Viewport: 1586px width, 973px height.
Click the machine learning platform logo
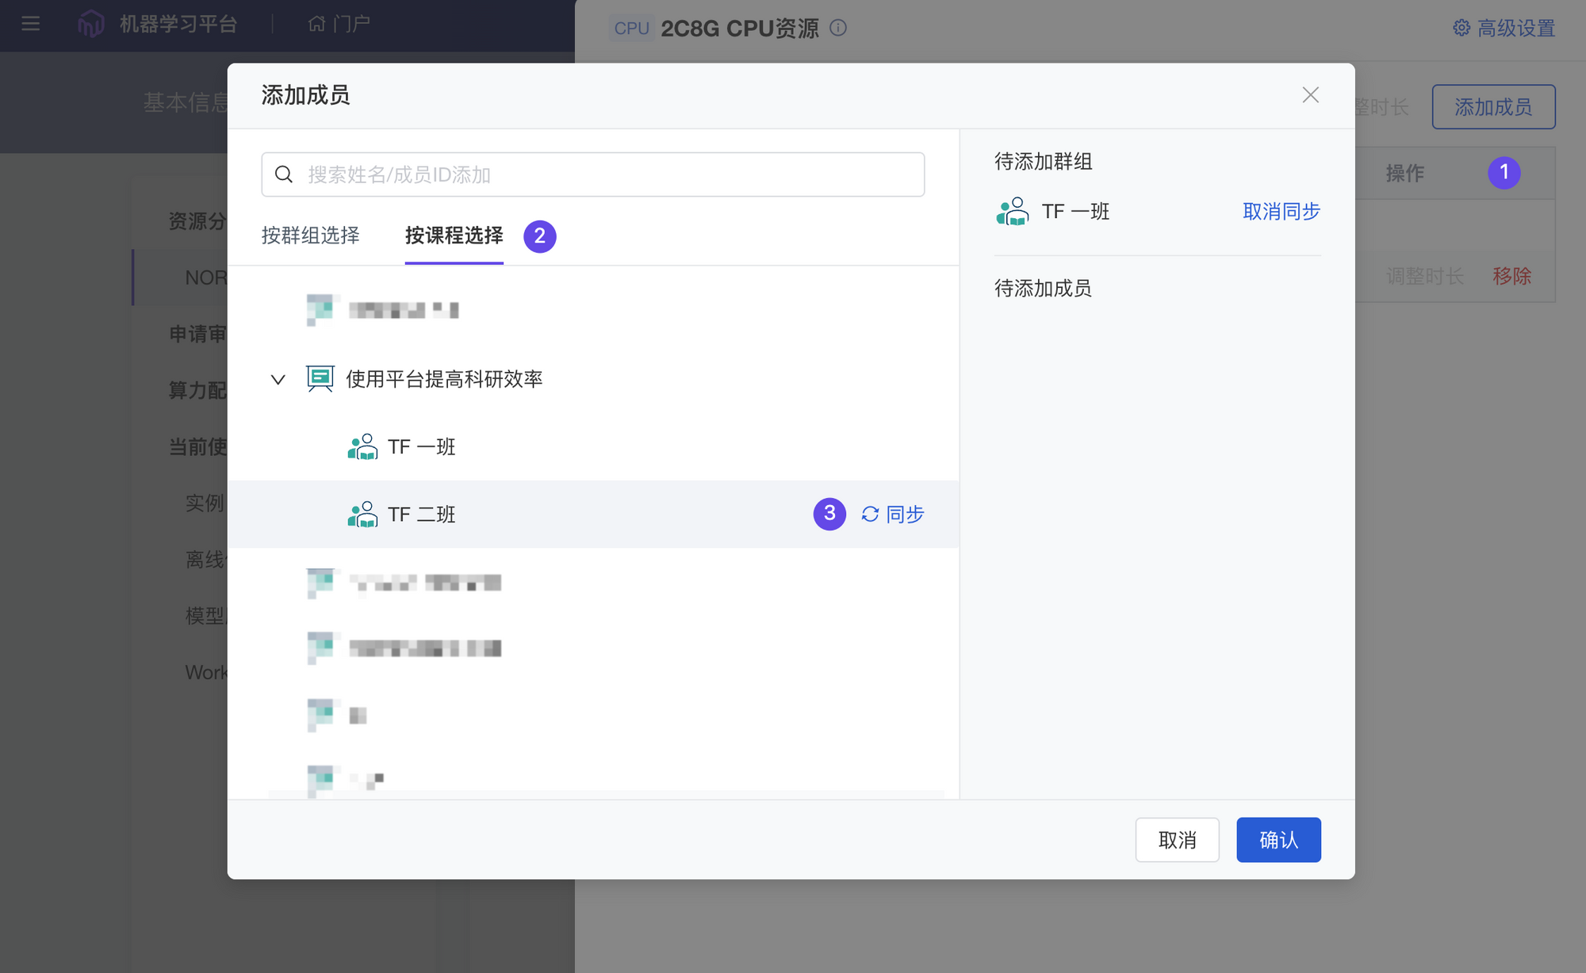(90, 24)
